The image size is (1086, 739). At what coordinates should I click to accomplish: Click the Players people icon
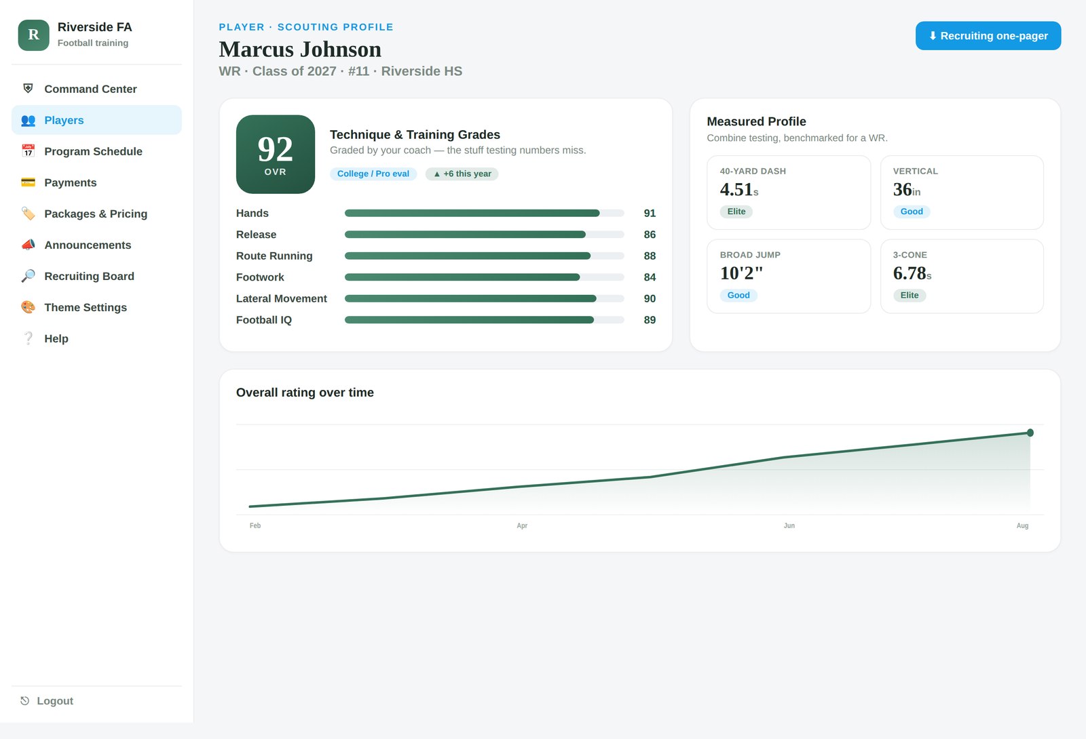pyautogui.click(x=28, y=120)
